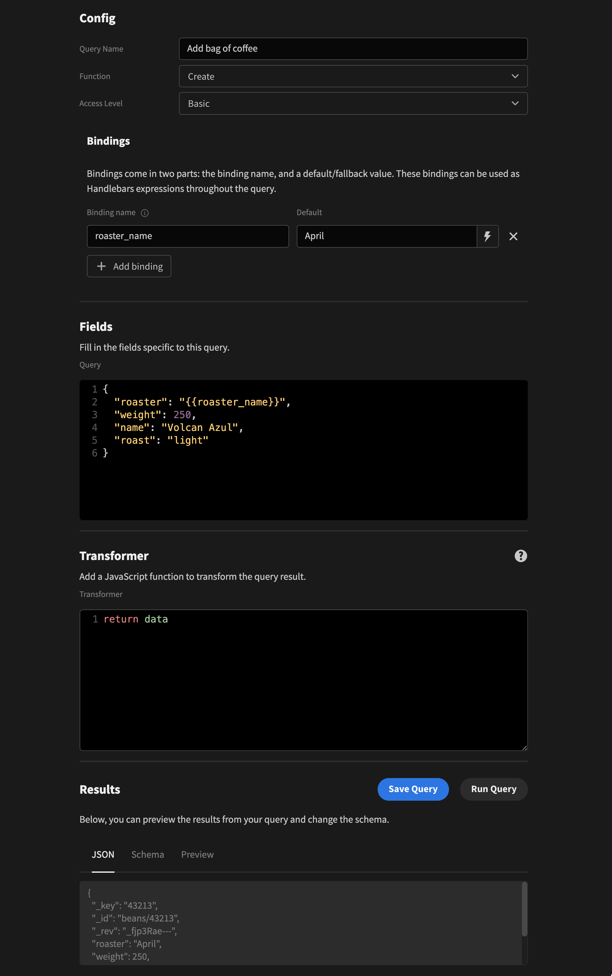Switch to the Schema tab
Image resolution: width=612 pixels, height=976 pixels.
[x=147, y=854]
